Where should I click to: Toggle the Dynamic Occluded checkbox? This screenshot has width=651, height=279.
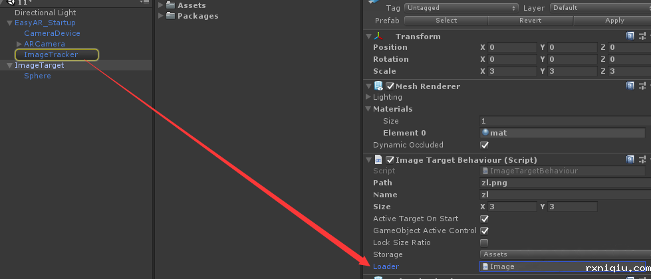pyautogui.click(x=484, y=145)
